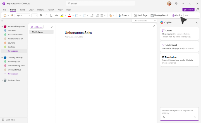Select the Create Copilot suggestion card
The width and height of the screenshot is (201, 123).
(179, 34)
